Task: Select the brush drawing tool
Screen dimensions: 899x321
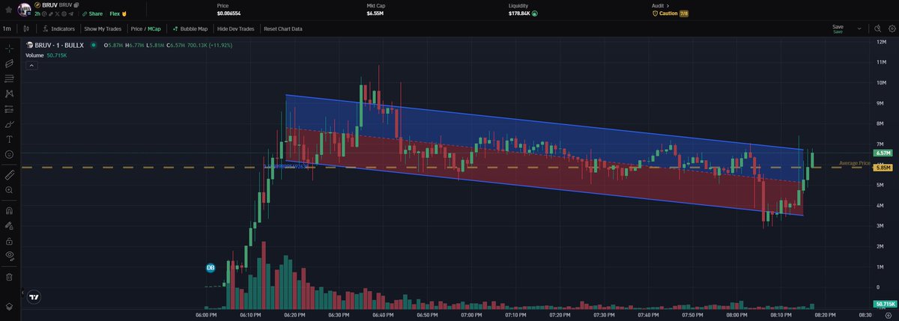Action: (x=9, y=124)
